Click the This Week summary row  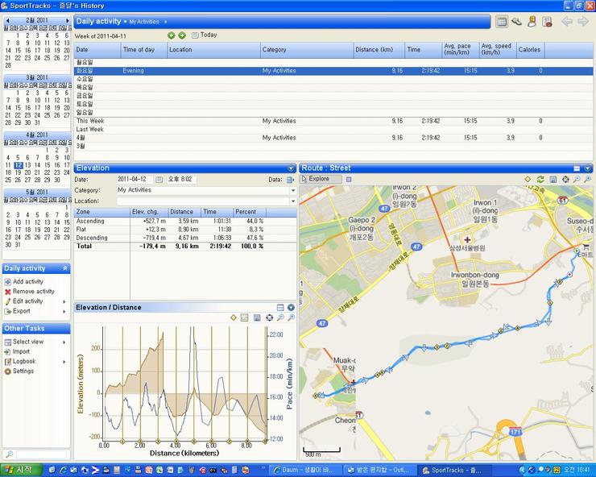pyautogui.click(x=333, y=121)
